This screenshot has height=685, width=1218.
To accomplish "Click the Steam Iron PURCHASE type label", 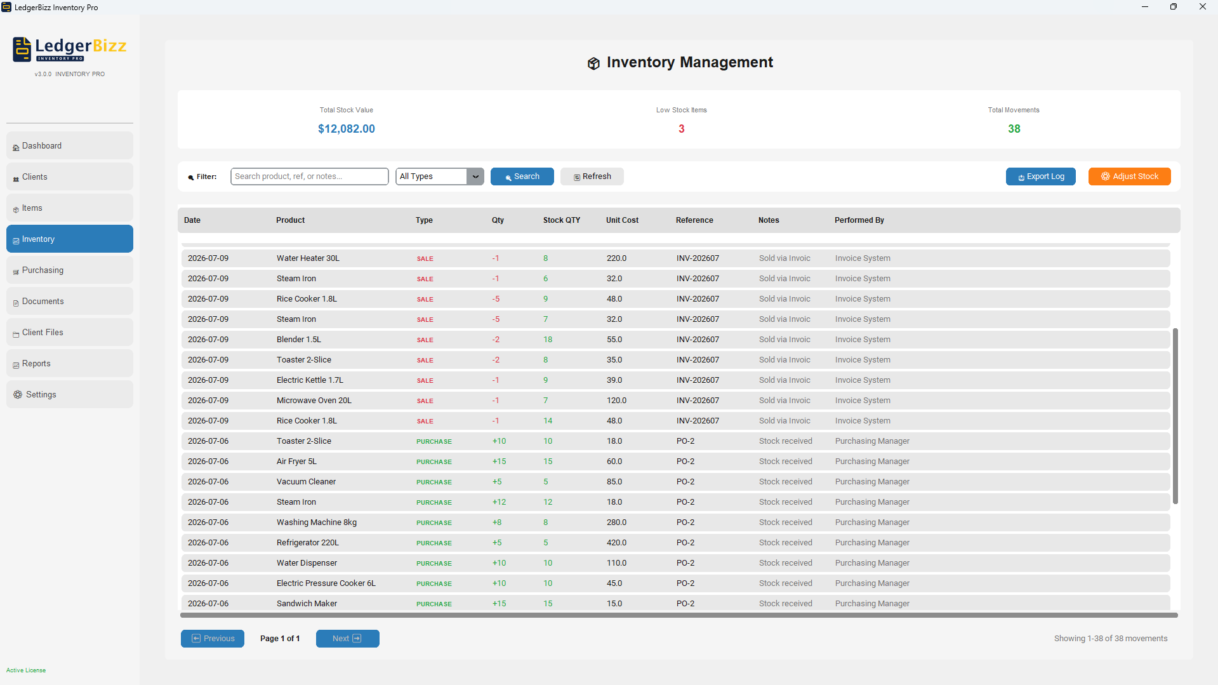I will coord(434,503).
